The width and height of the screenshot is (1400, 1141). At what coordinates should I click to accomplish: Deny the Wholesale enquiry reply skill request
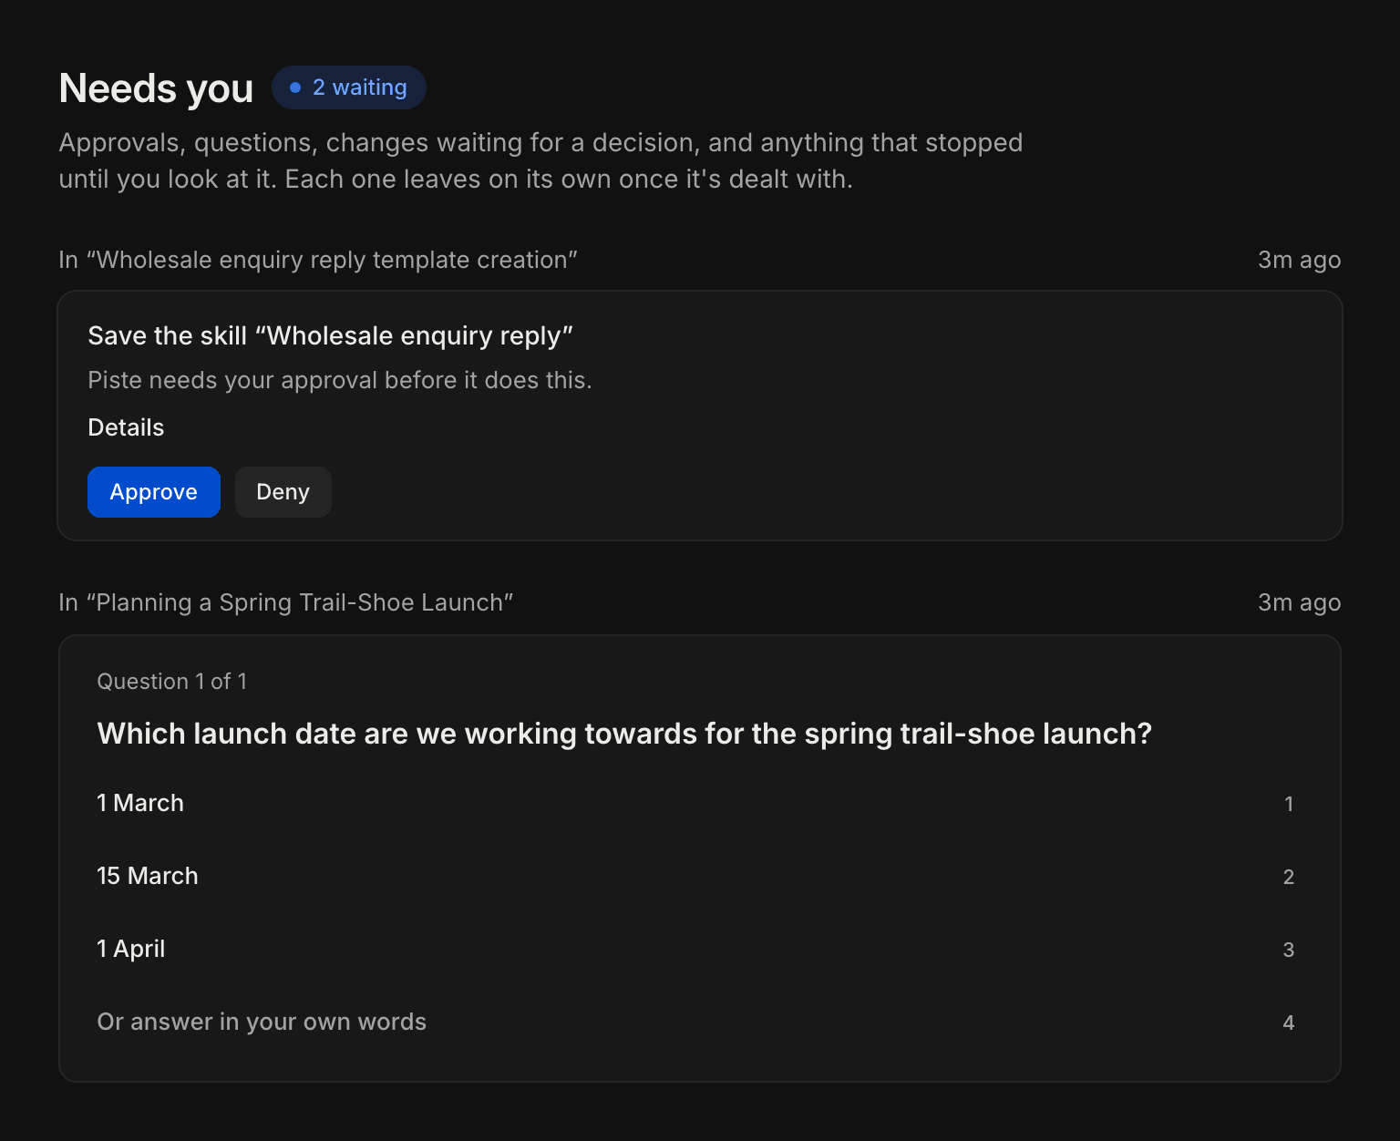point(283,492)
